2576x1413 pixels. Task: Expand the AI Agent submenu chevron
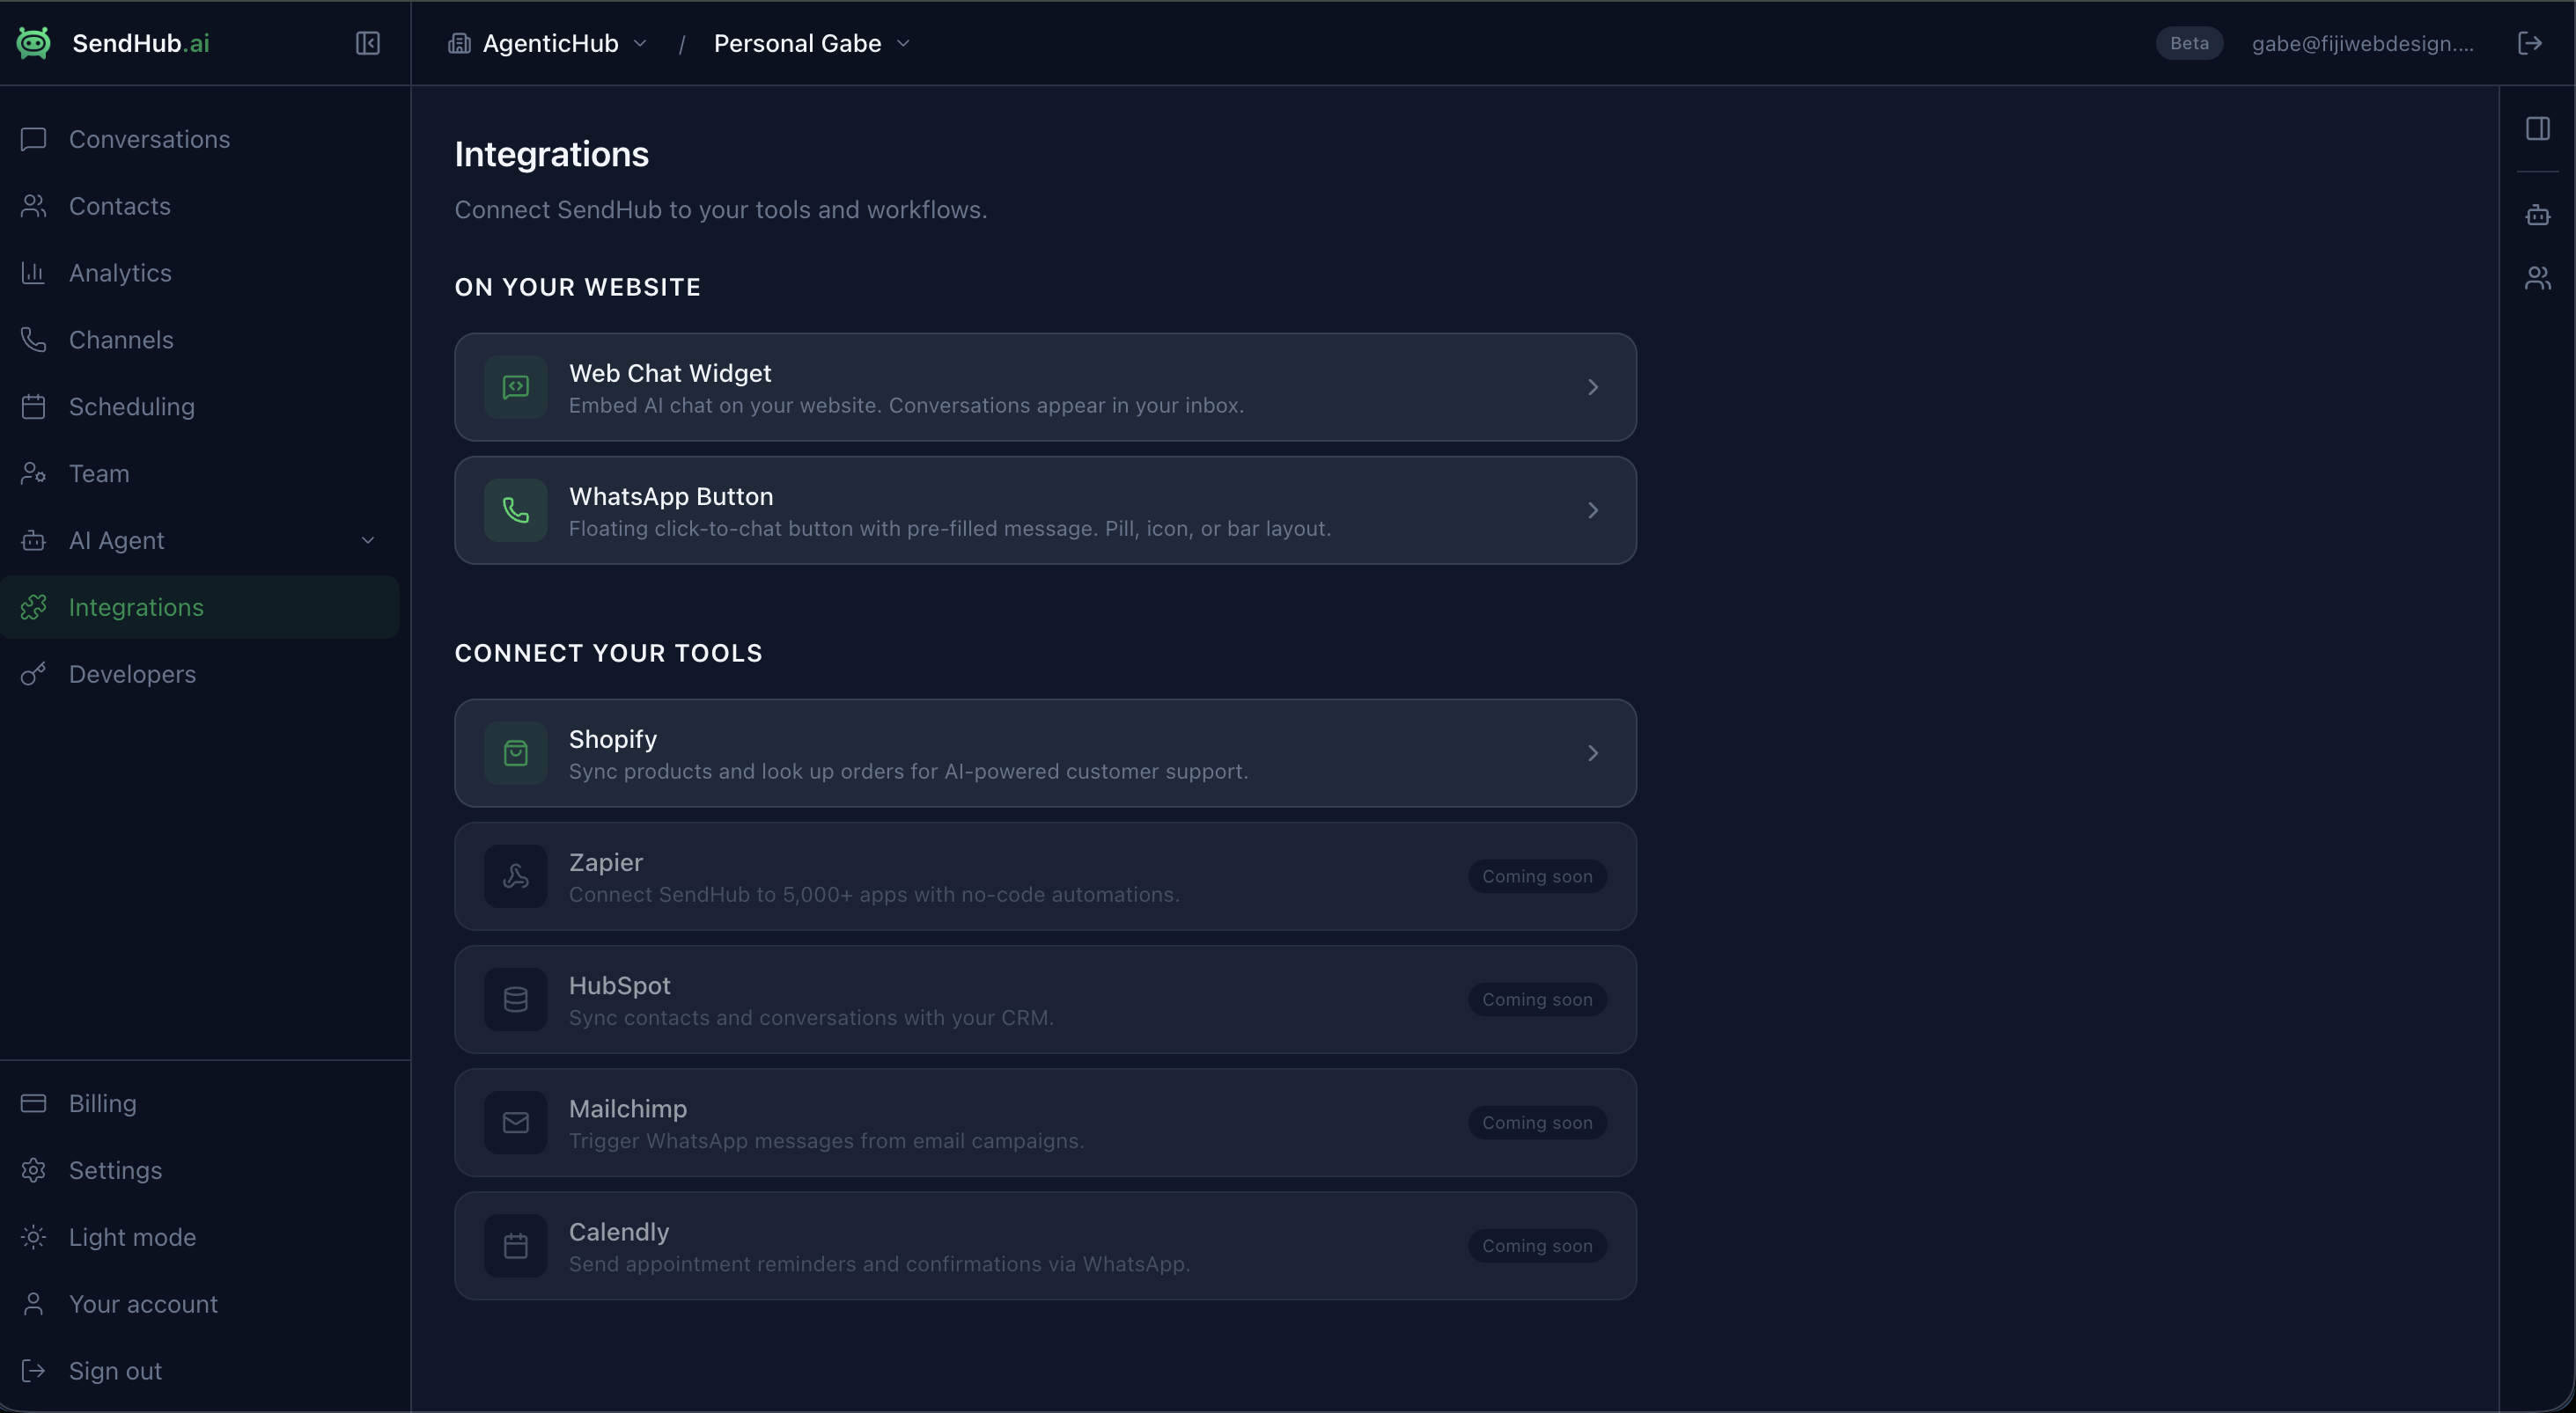(x=368, y=540)
